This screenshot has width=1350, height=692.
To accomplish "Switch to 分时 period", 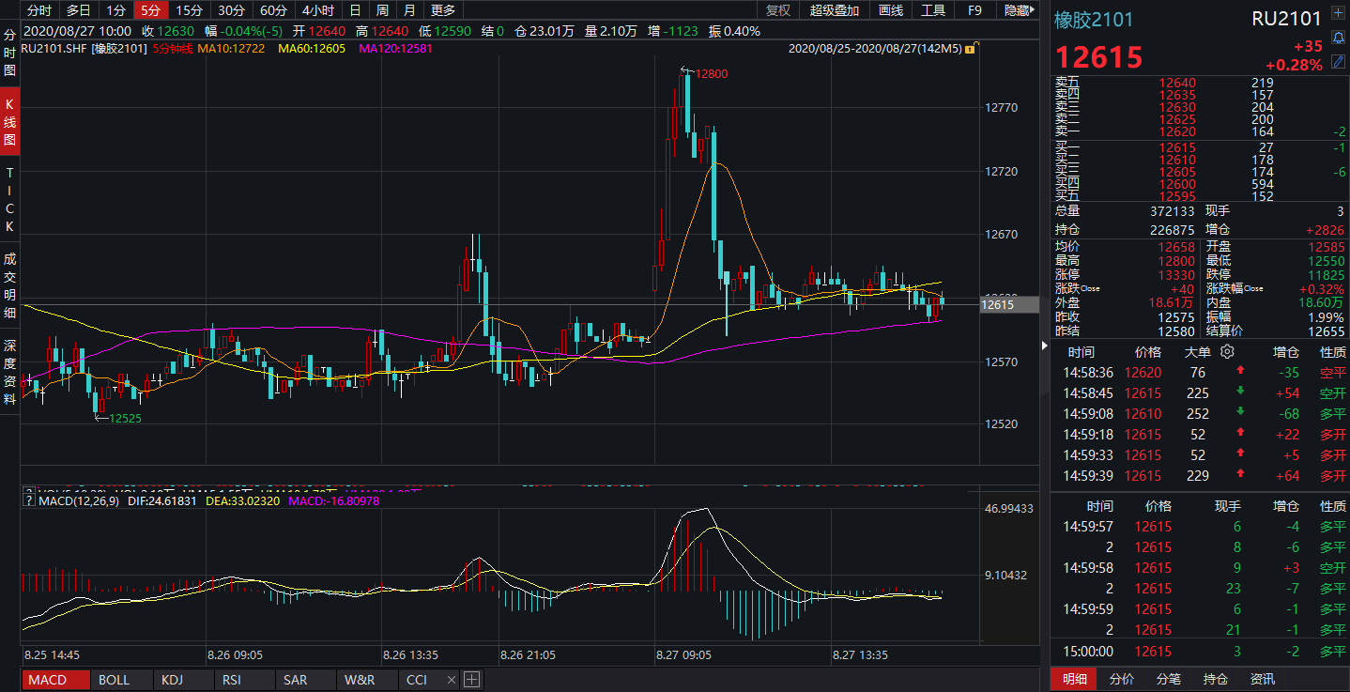I will tap(38, 10).
